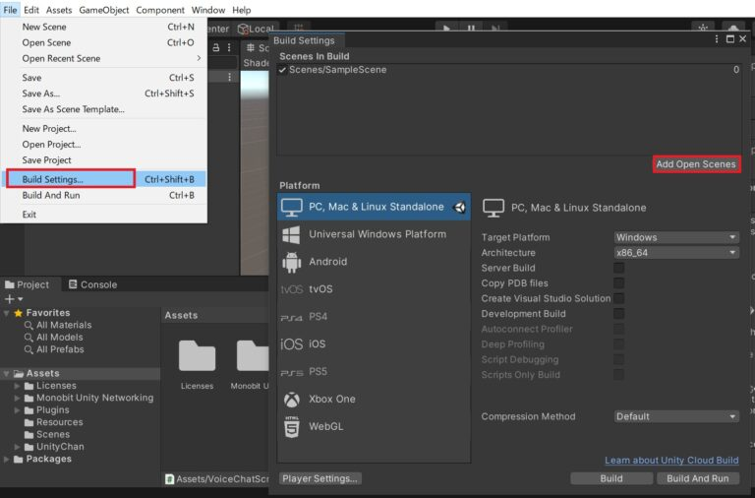Image resolution: width=755 pixels, height=498 pixels.
Task: Open the Help menu
Action: click(x=241, y=10)
